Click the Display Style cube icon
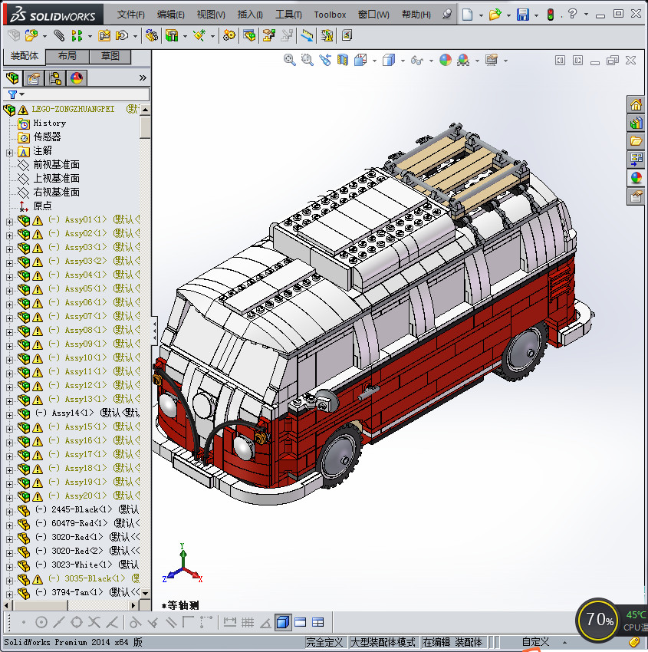The width and height of the screenshot is (648, 652). click(x=389, y=61)
